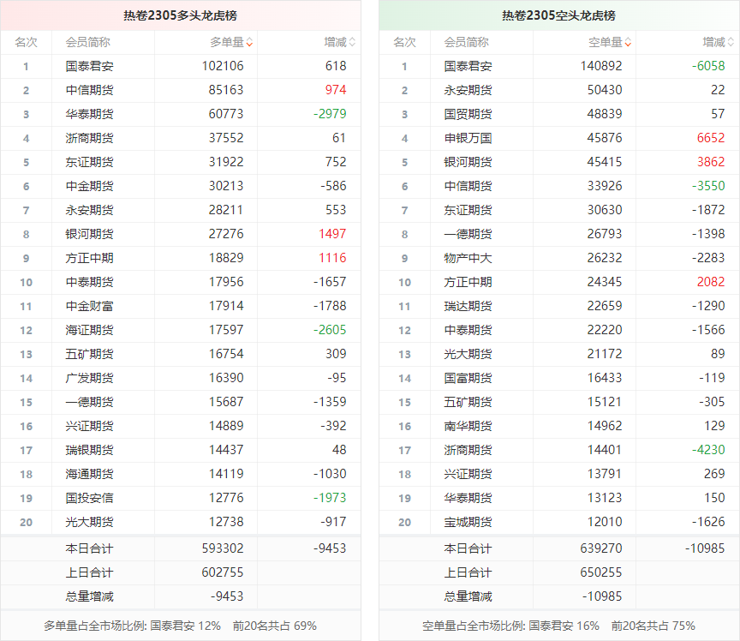Click the 多单量占全市场比例 summary footer
The height and width of the screenshot is (641, 740).
tap(180, 626)
